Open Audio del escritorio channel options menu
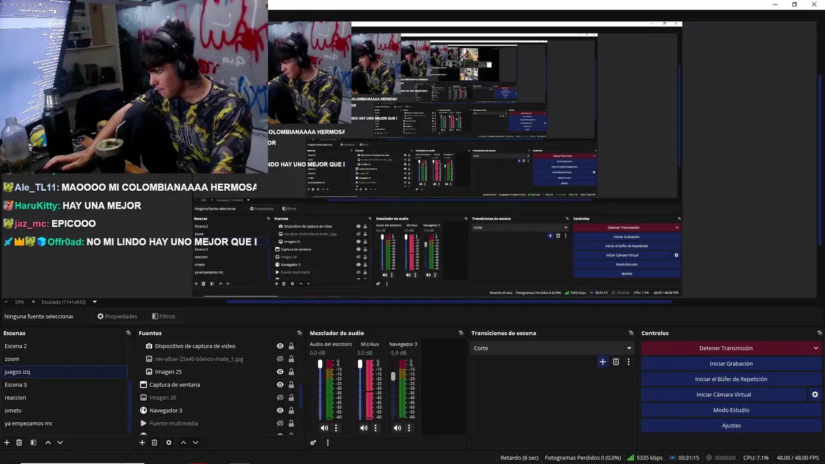Screen dimensions: 825x464 336,428
